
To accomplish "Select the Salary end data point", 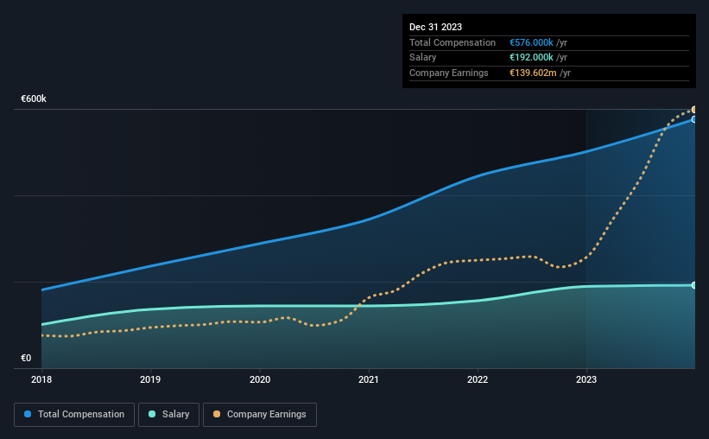I will click(x=694, y=285).
